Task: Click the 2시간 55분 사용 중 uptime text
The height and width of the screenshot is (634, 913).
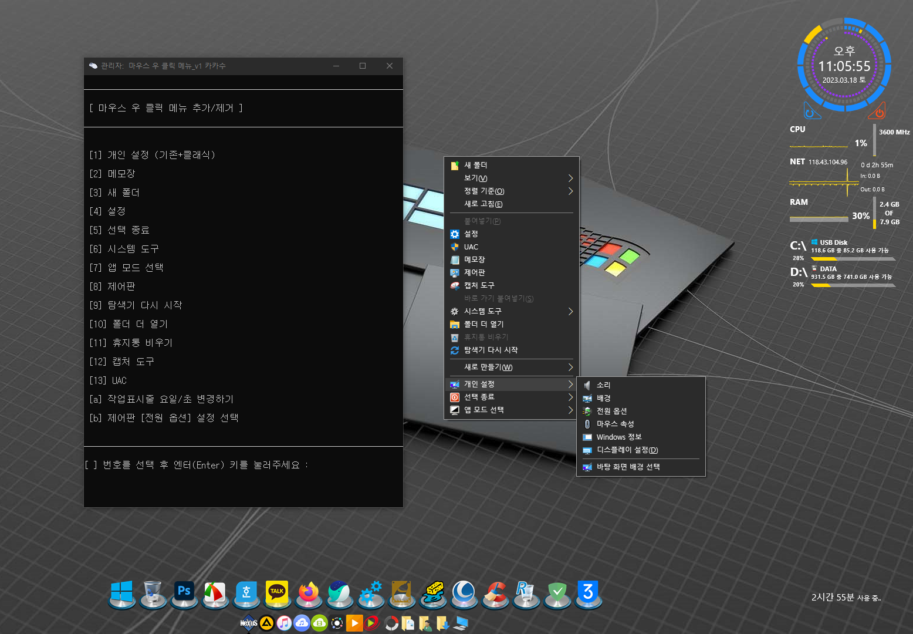Action: click(846, 598)
